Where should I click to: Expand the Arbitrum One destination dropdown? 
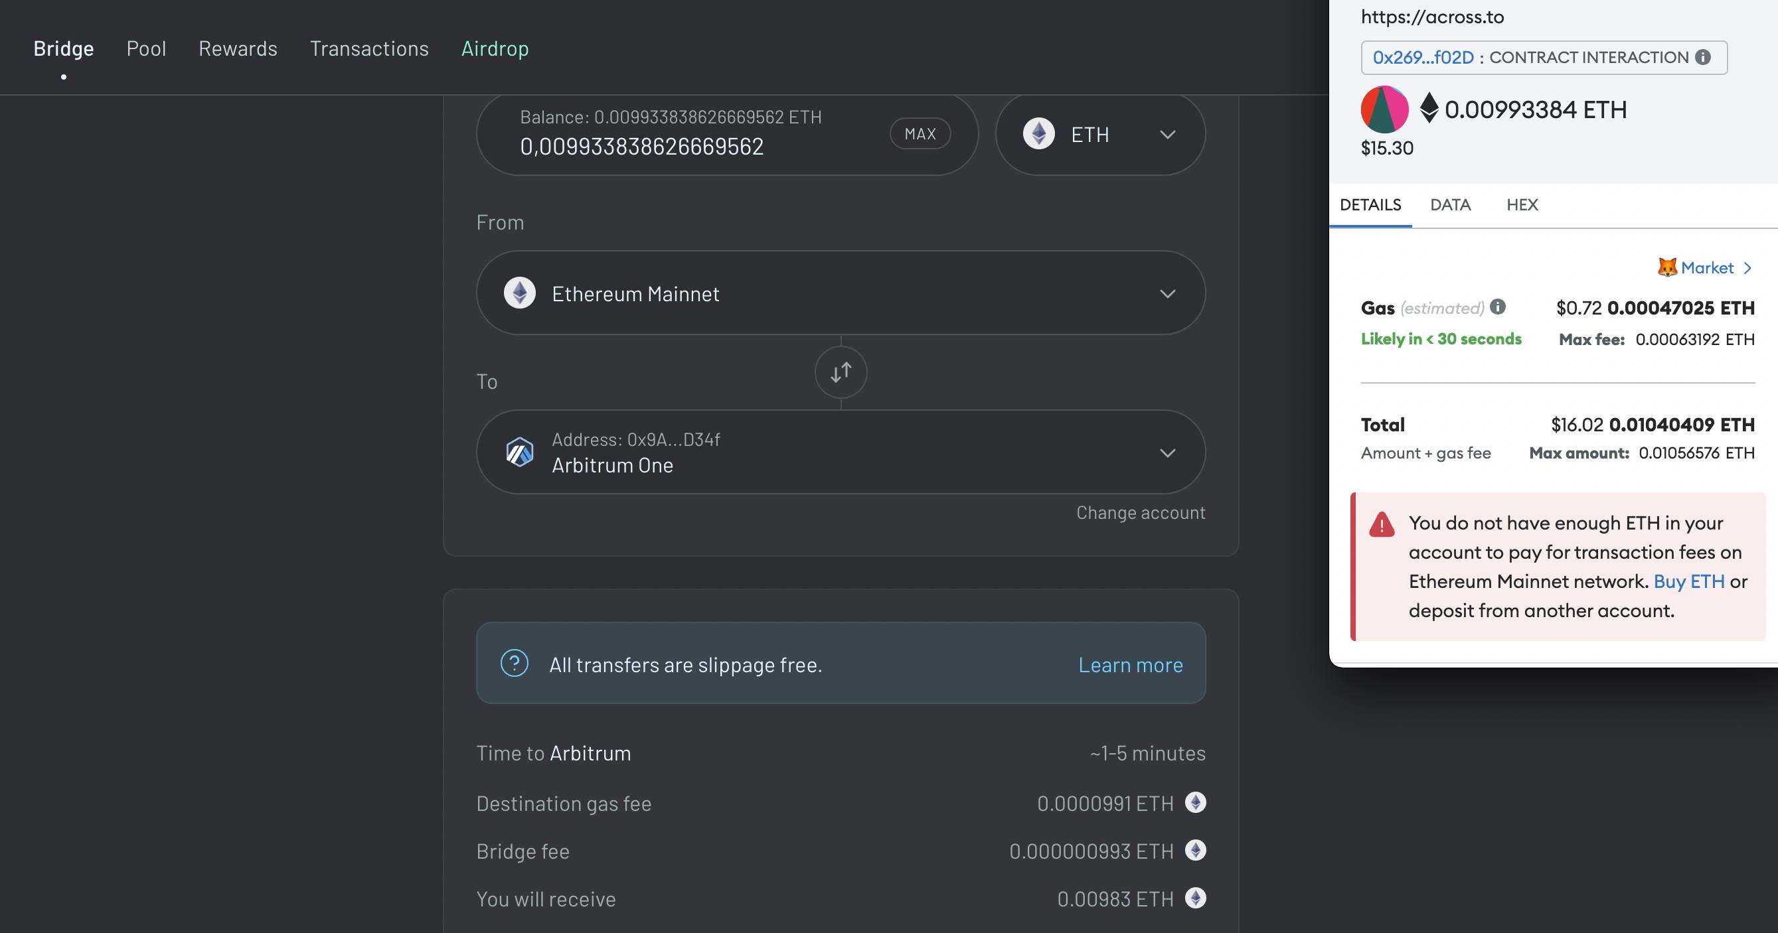841,453
